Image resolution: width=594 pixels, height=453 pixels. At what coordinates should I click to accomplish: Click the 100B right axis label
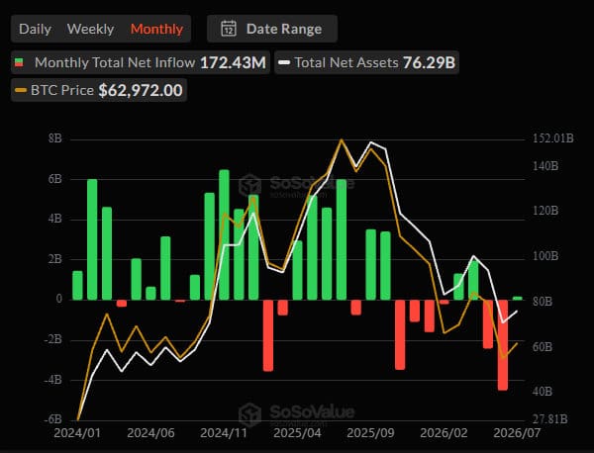(x=545, y=256)
